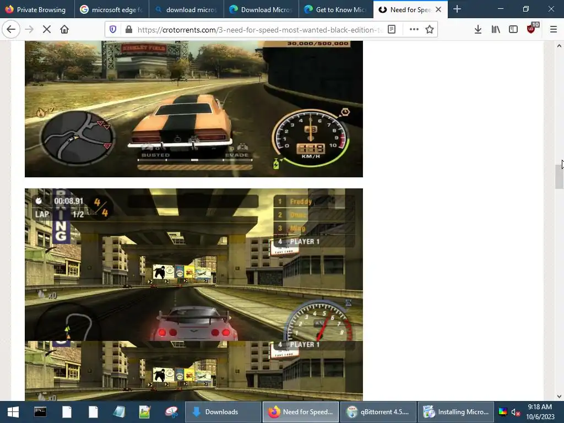
Task: Switch to Need for Speed Firefox taskbar button
Action: coord(301,412)
